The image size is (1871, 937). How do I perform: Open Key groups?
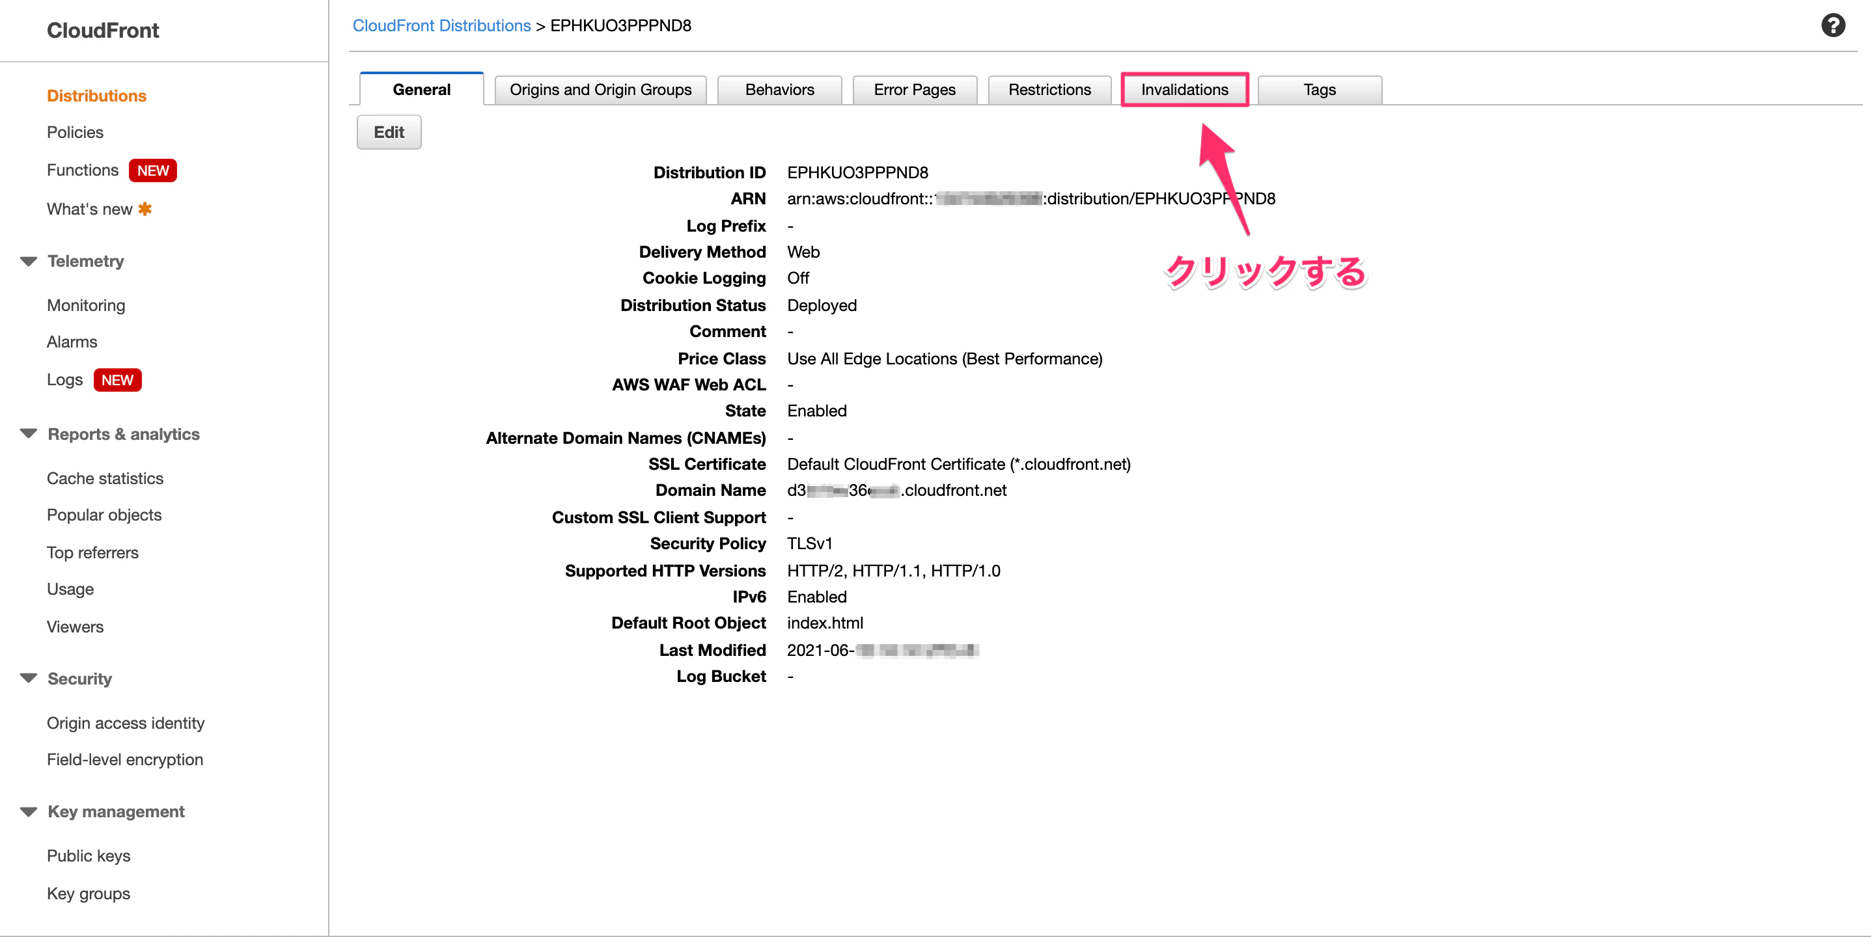[89, 893]
